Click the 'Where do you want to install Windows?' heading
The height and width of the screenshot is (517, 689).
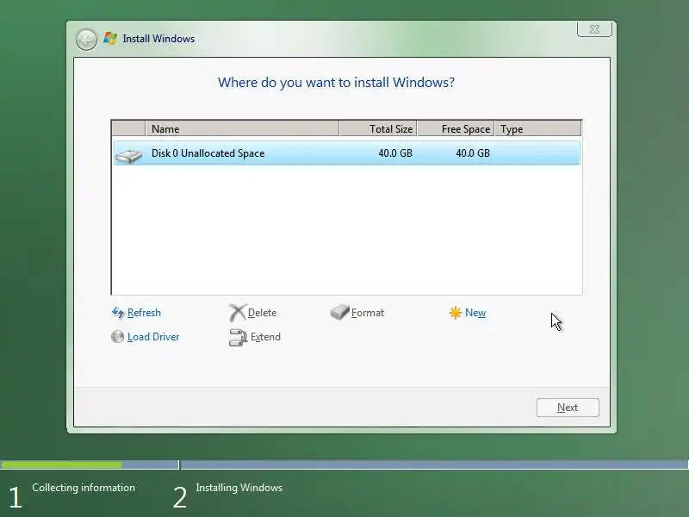[x=336, y=82]
